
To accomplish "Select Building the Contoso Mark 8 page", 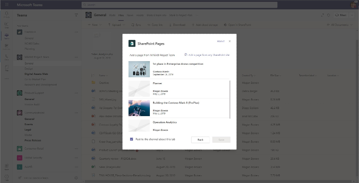I will (179, 108).
